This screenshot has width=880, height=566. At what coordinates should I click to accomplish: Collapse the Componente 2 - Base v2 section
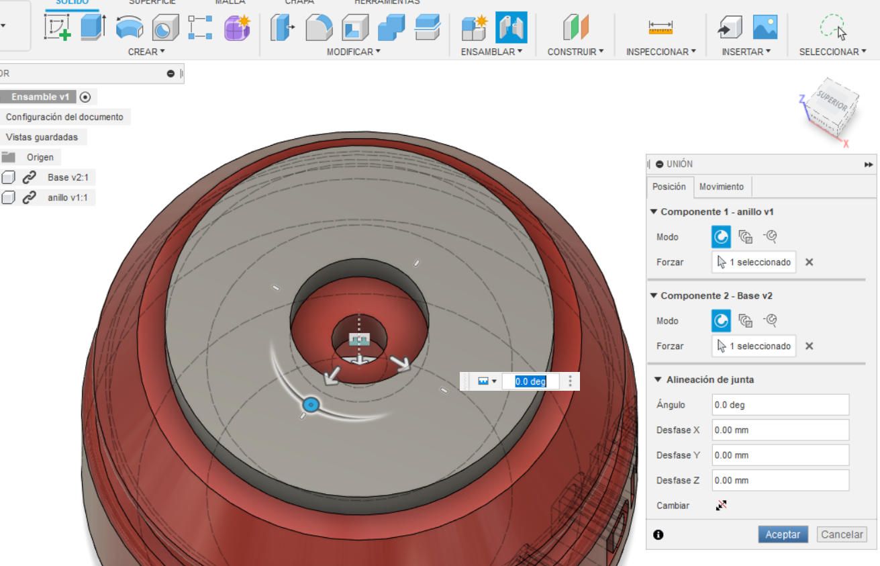pyautogui.click(x=654, y=295)
